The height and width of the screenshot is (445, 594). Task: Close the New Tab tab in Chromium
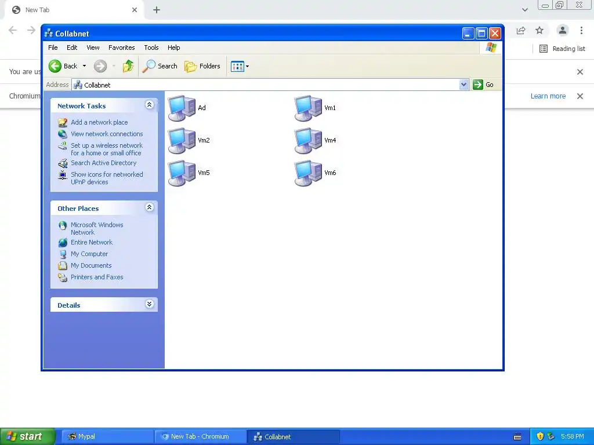coord(135,10)
